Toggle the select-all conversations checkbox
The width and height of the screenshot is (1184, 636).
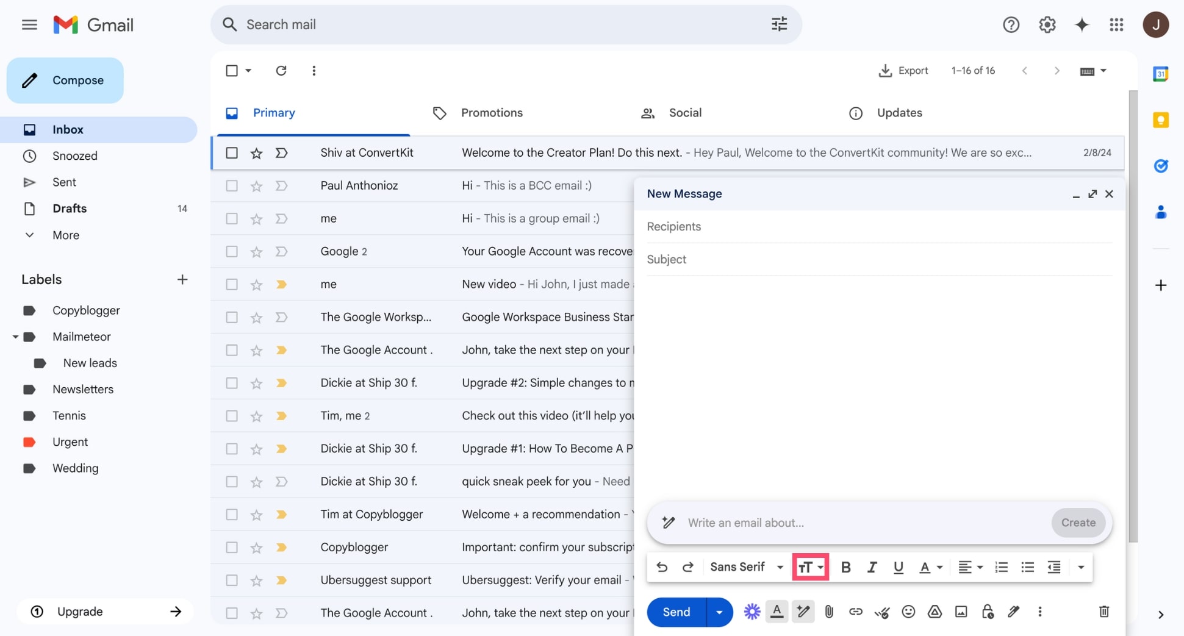232,70
